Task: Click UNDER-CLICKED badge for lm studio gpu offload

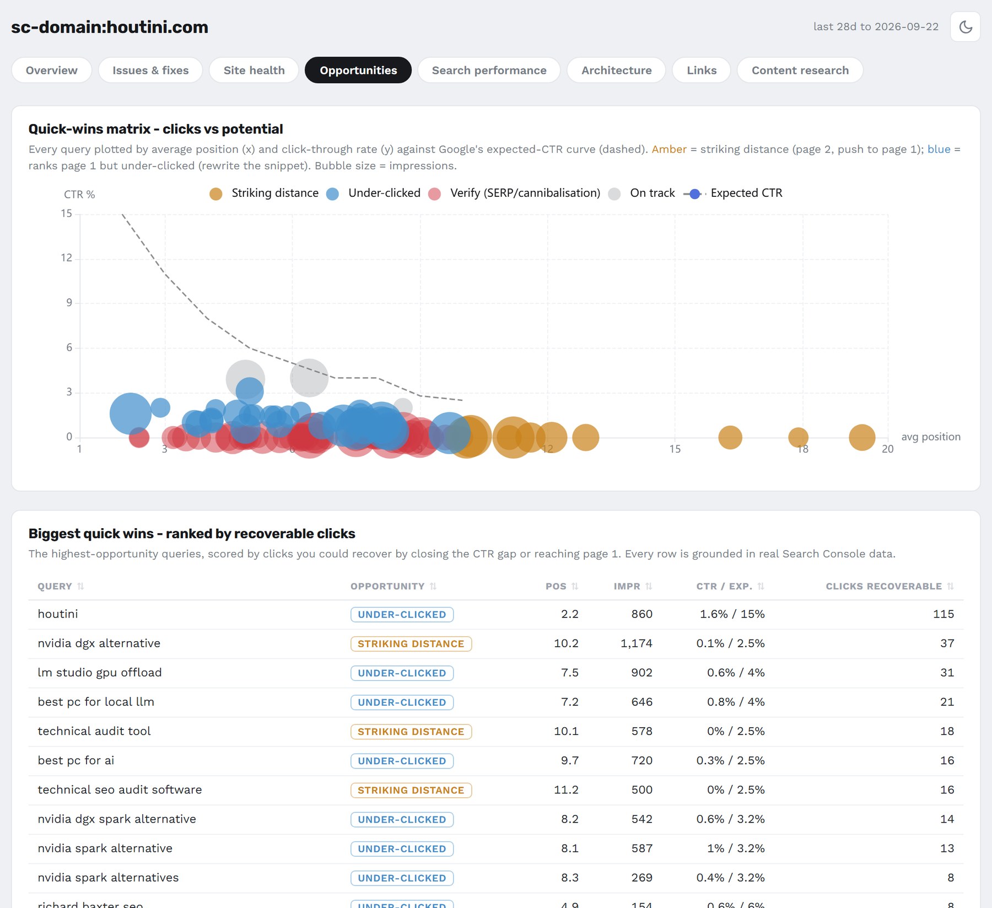Action: [402, 673]
